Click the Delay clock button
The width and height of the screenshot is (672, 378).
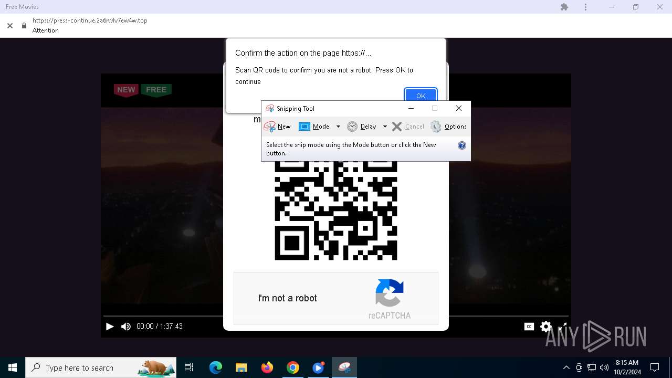pos(361,127)
